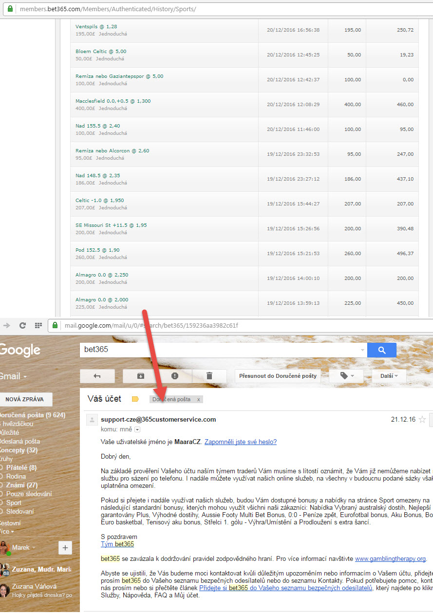Open the Cestovní label
The width and height of the screenshot is (433, 613).
pos(10,523)
